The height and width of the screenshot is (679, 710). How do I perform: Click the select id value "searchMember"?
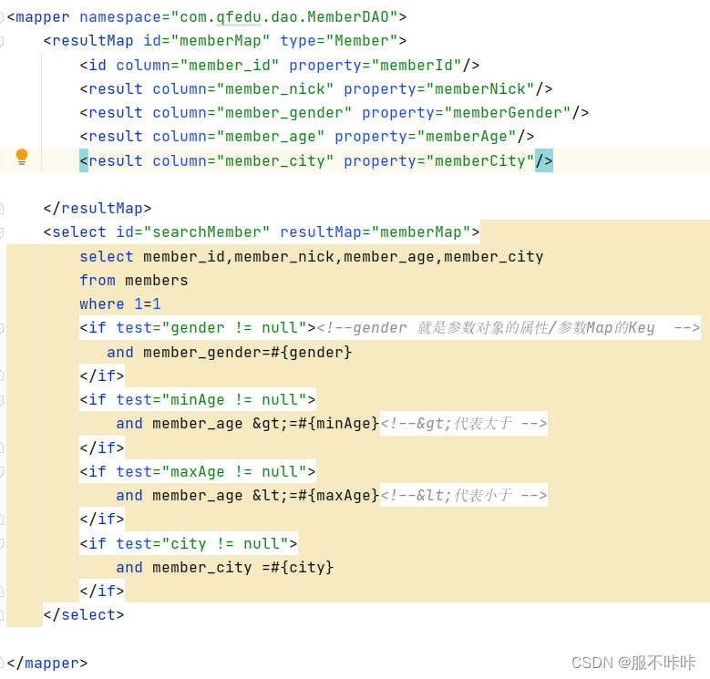point(207,232)
